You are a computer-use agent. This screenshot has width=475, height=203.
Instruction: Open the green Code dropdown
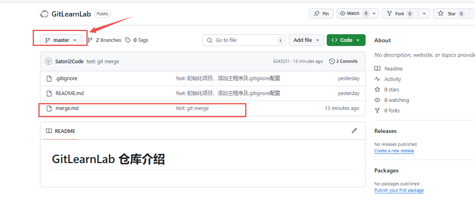click(x=346, y=40)
